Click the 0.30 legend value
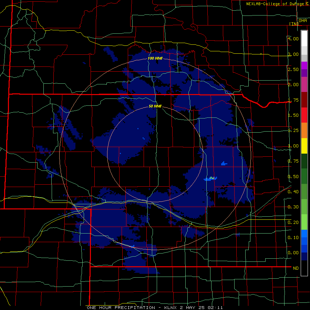The width and height of the screenshot is (310, 310). 293,207
